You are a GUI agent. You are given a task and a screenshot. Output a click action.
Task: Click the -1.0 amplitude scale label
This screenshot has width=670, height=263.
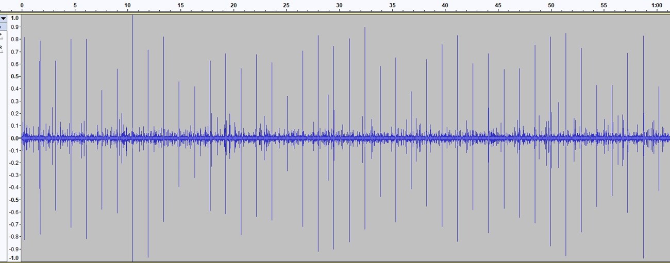14,258
